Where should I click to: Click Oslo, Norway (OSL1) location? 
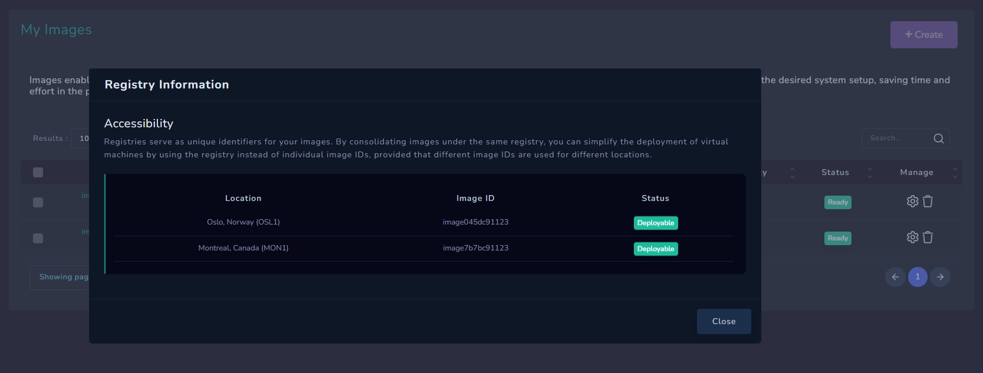pos(243,222)
